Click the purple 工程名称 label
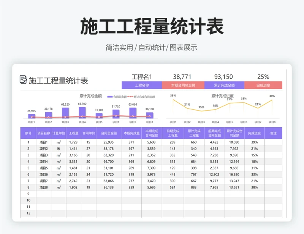Viewport: 304px width, 234px height. click(142, 85)
